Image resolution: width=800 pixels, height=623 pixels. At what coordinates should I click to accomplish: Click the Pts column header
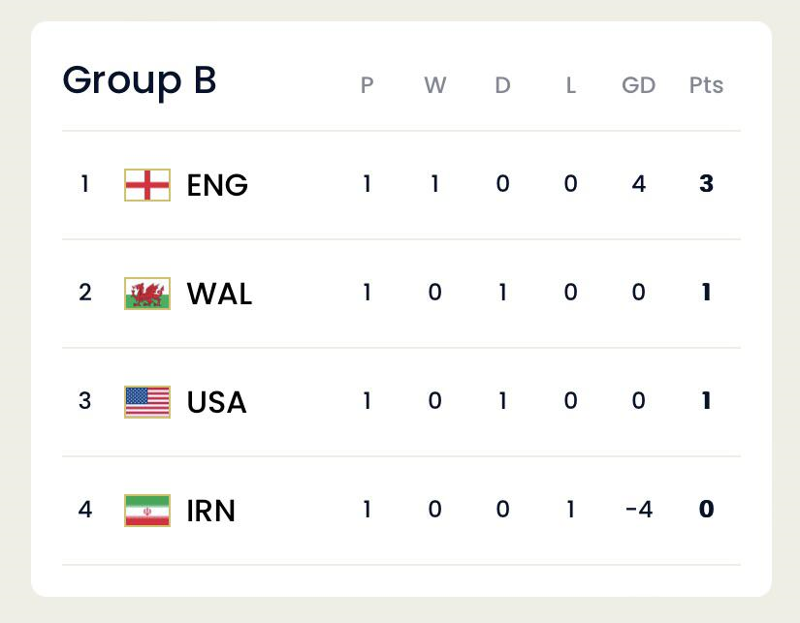point(706,85)
